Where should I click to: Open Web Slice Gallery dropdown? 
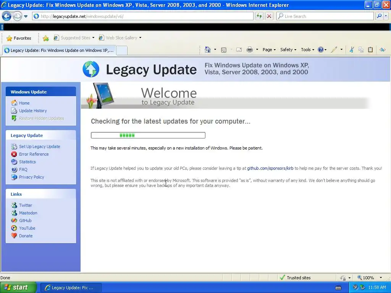(x=120, y=38)
